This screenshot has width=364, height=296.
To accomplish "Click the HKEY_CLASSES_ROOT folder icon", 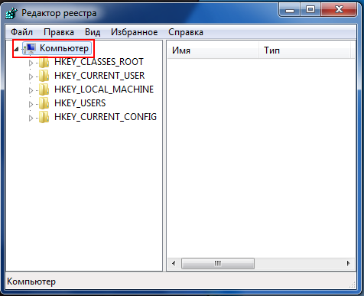I will point(44,62).
